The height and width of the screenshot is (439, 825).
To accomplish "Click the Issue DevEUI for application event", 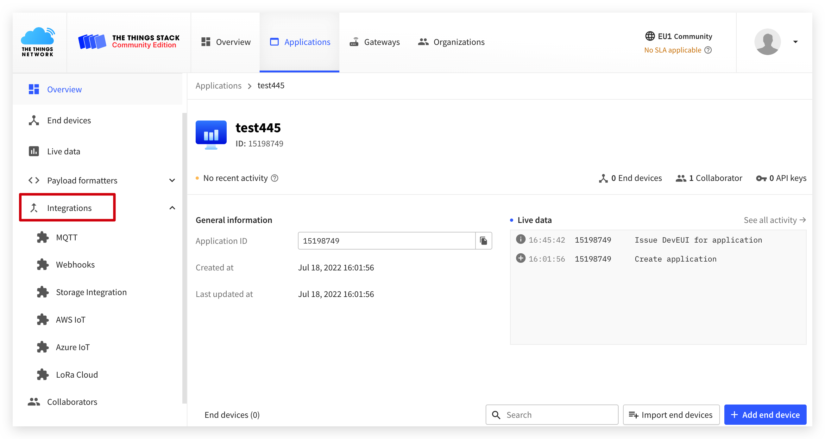I will [x=658, y=240].
